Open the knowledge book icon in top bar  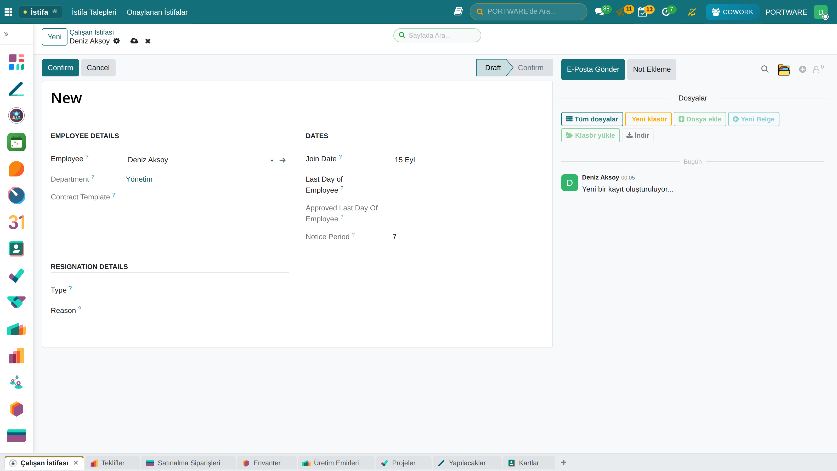[458, 12]
